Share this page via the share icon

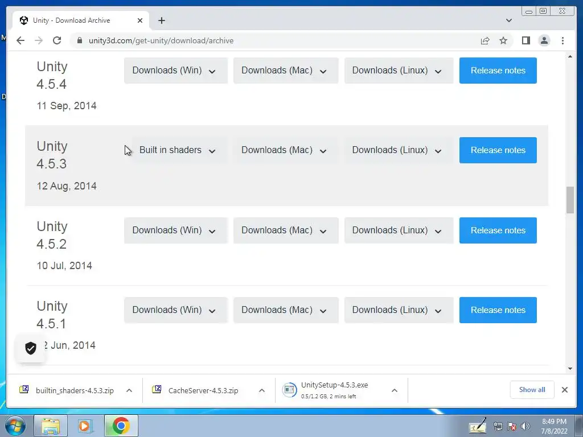point(485,40)
